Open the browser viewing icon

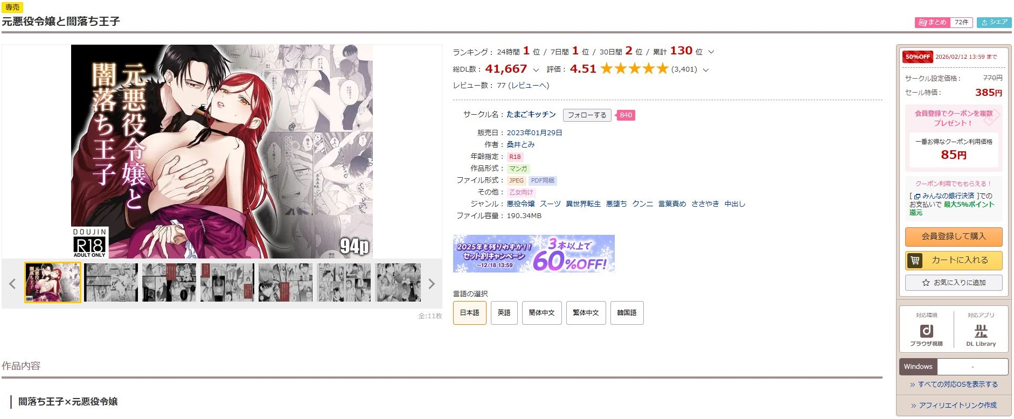(x=926, y=331)
